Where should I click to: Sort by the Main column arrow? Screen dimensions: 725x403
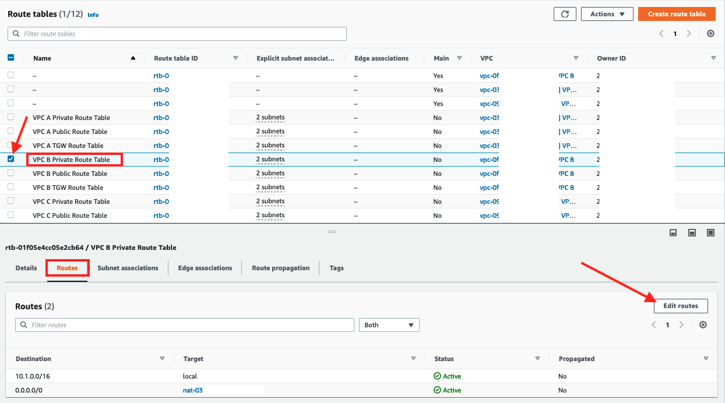[459, 58]
